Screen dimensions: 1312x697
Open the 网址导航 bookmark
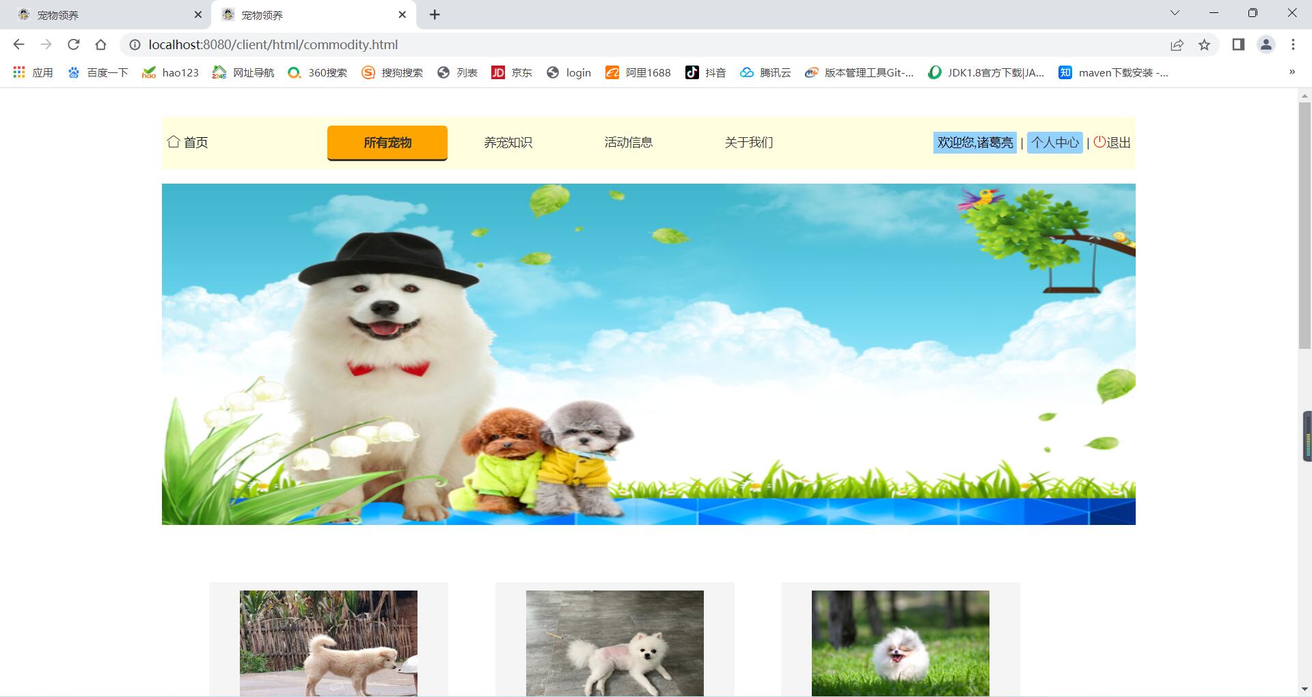point(243,72)
